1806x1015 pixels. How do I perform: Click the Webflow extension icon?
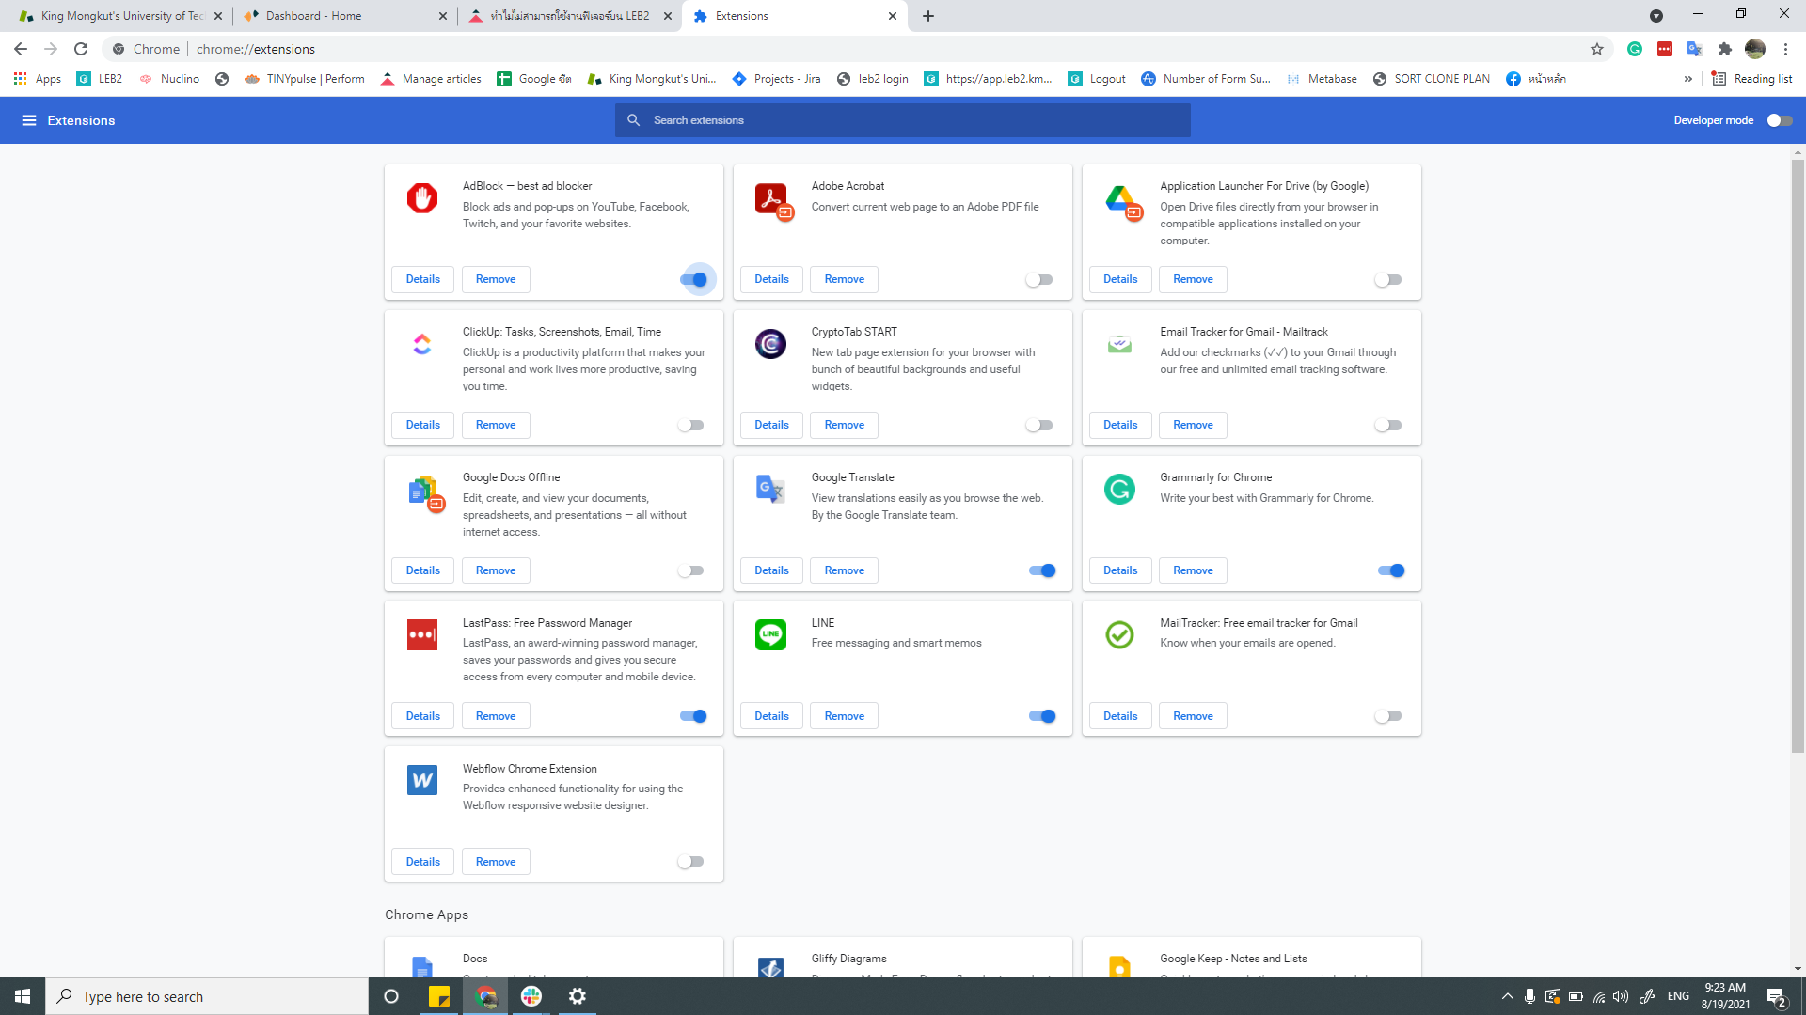422,780
